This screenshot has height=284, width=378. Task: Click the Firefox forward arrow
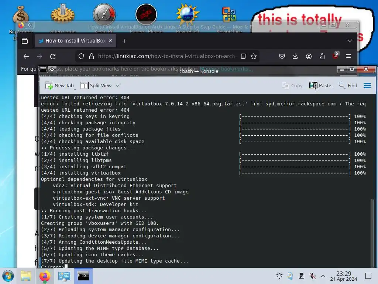pyautogui.click(x=39, y=56)
